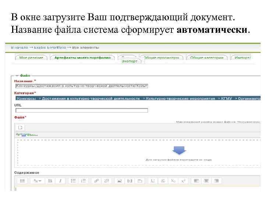Click the blue download arrow in drop zone
The width and height of the screenshot is (265, 199).
tap(179, 150)
